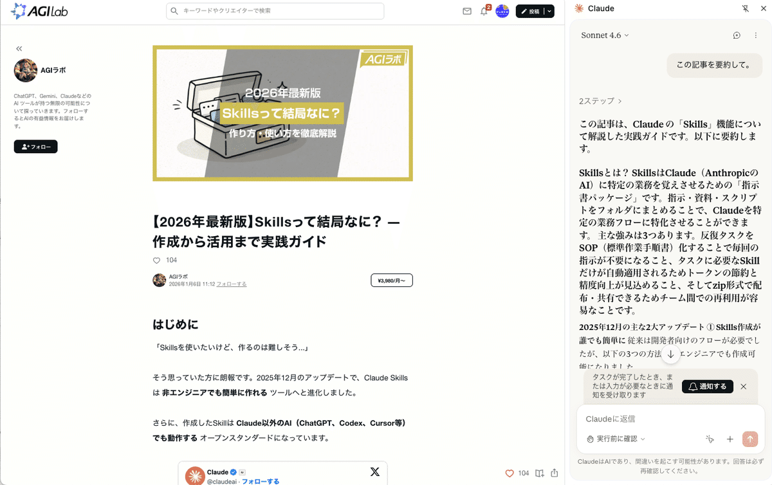The height and width of the screenshot is (485, 772).
Task: Open the Sonnet 4.6 model dropdown
Action: tap(605, 35)
